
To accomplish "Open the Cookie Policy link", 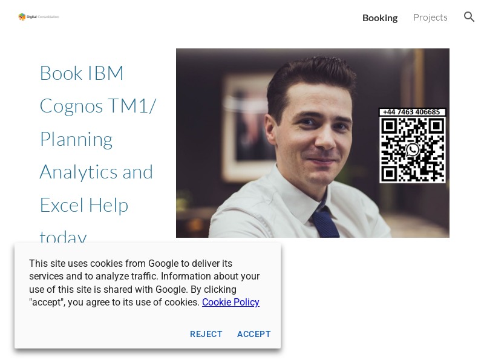I will coord(231,302).
